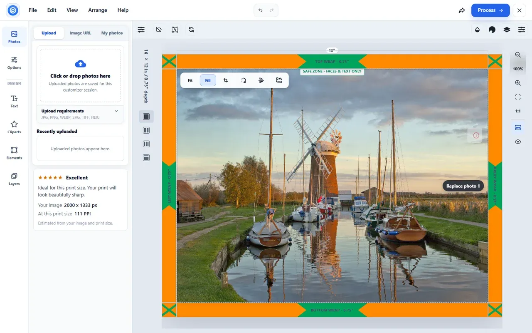
Task: Toggle the eye preview visibility
Action: click(518, 142)
